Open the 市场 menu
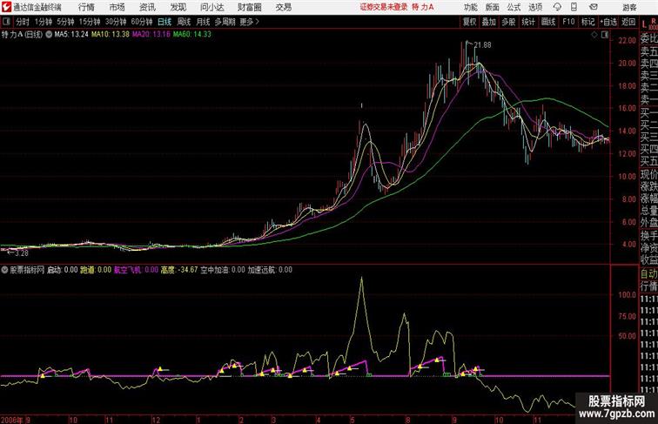 (x=117, y=7)
